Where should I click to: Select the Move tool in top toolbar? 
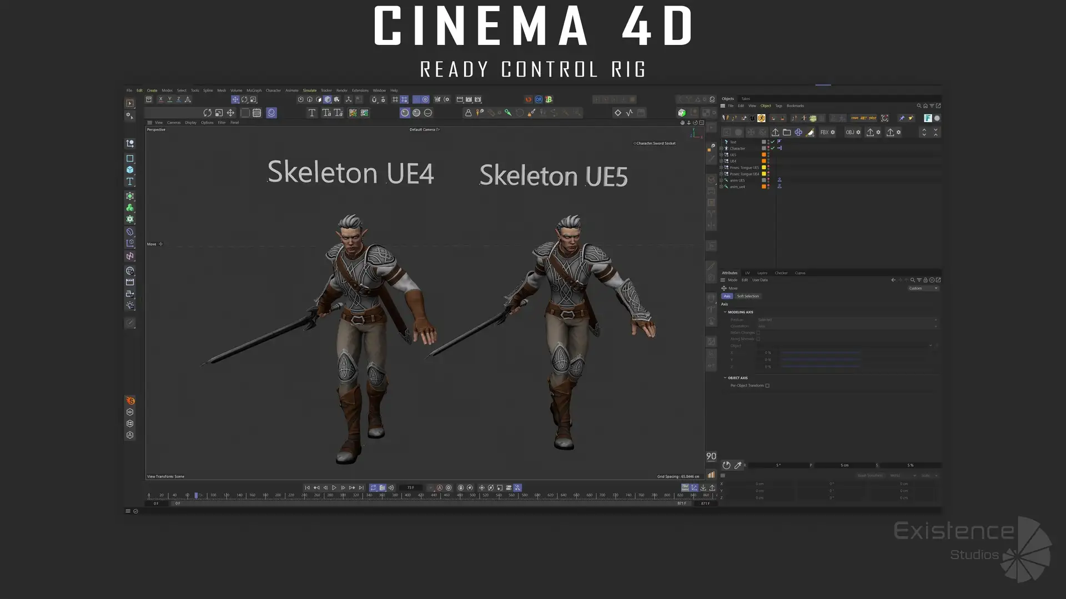pos(235,100)
